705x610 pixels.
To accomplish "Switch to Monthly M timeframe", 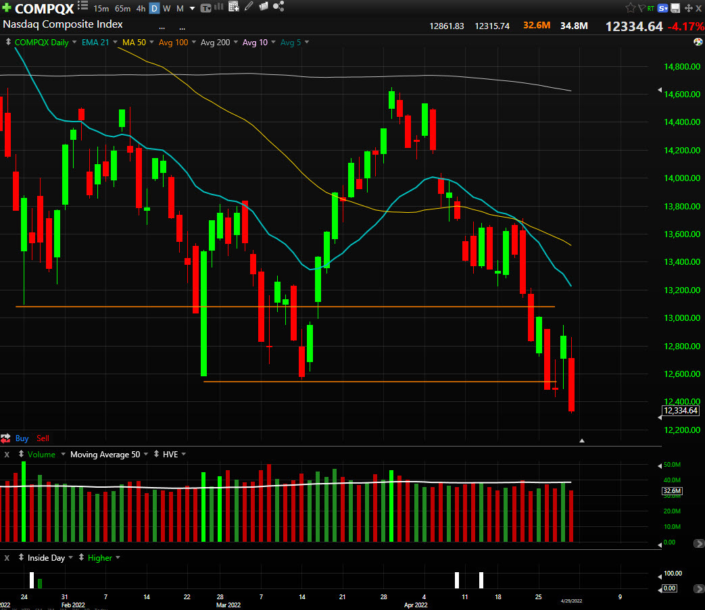I will click(180, 9).
